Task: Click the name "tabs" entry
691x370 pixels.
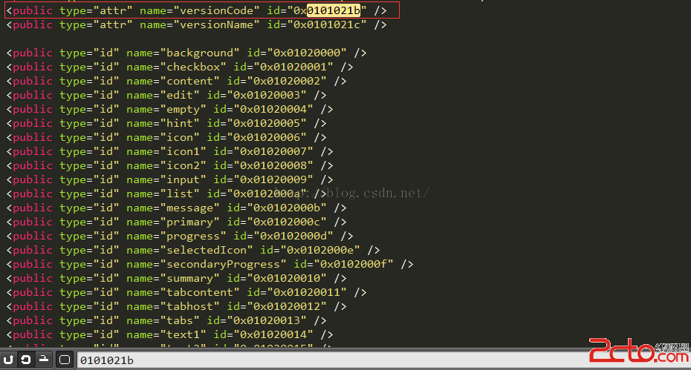Action: 179,320
